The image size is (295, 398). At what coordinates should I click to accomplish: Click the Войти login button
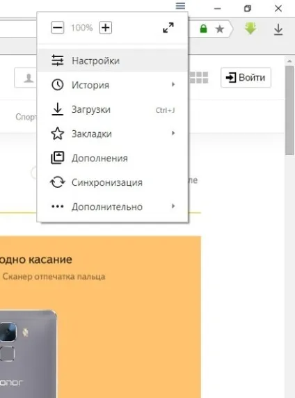pos(246,77)
